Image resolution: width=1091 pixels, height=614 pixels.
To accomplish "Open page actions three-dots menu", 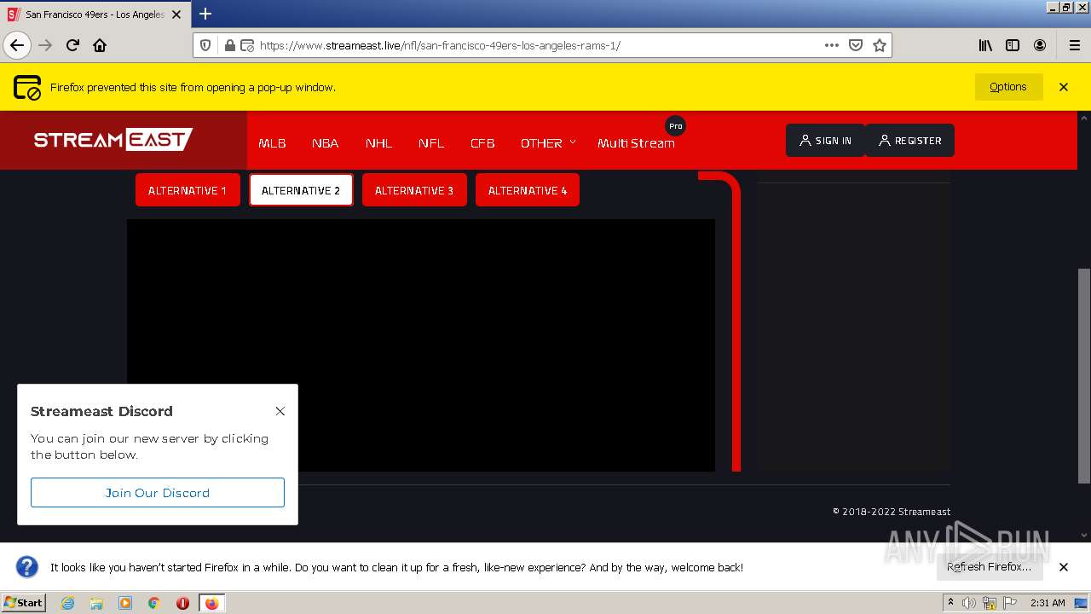I will pos(832,45).
